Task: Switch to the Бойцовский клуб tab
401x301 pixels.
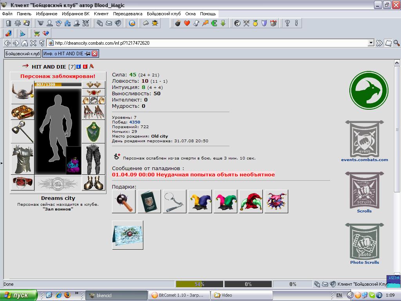Action: coord(22,54)
